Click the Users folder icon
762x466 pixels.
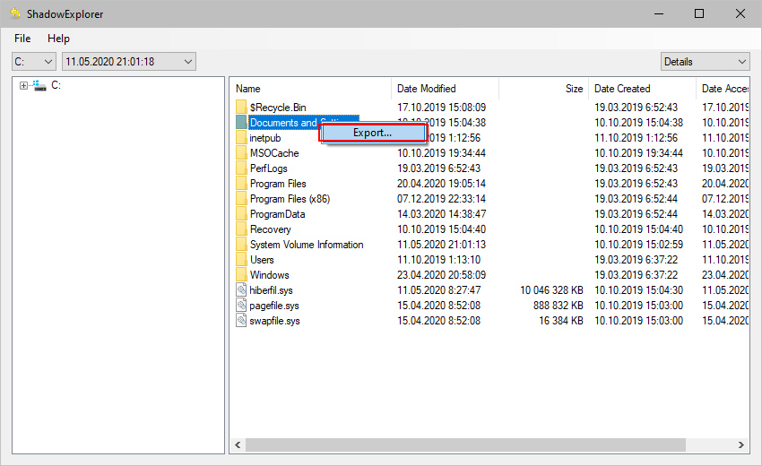[241, 260]
